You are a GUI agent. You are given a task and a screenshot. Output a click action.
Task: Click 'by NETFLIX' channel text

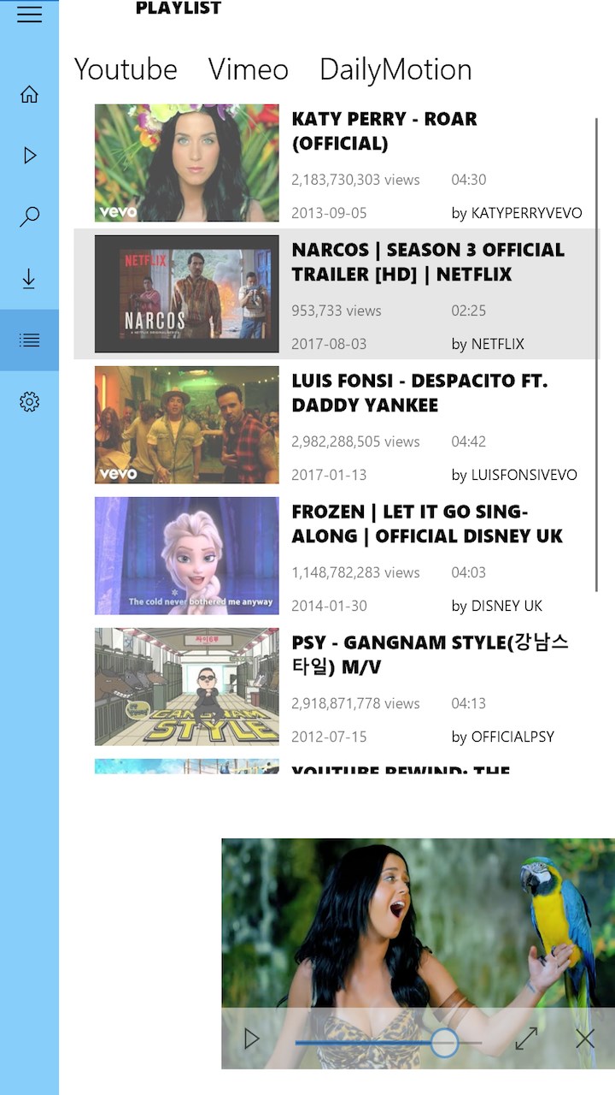(488, 344)
